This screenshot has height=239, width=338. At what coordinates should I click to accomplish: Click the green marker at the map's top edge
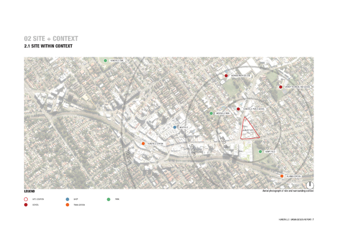tap(105, 61)
